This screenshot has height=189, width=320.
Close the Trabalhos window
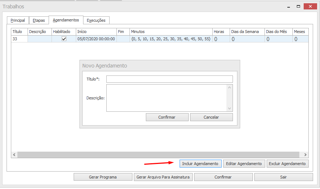coord(310,6)
